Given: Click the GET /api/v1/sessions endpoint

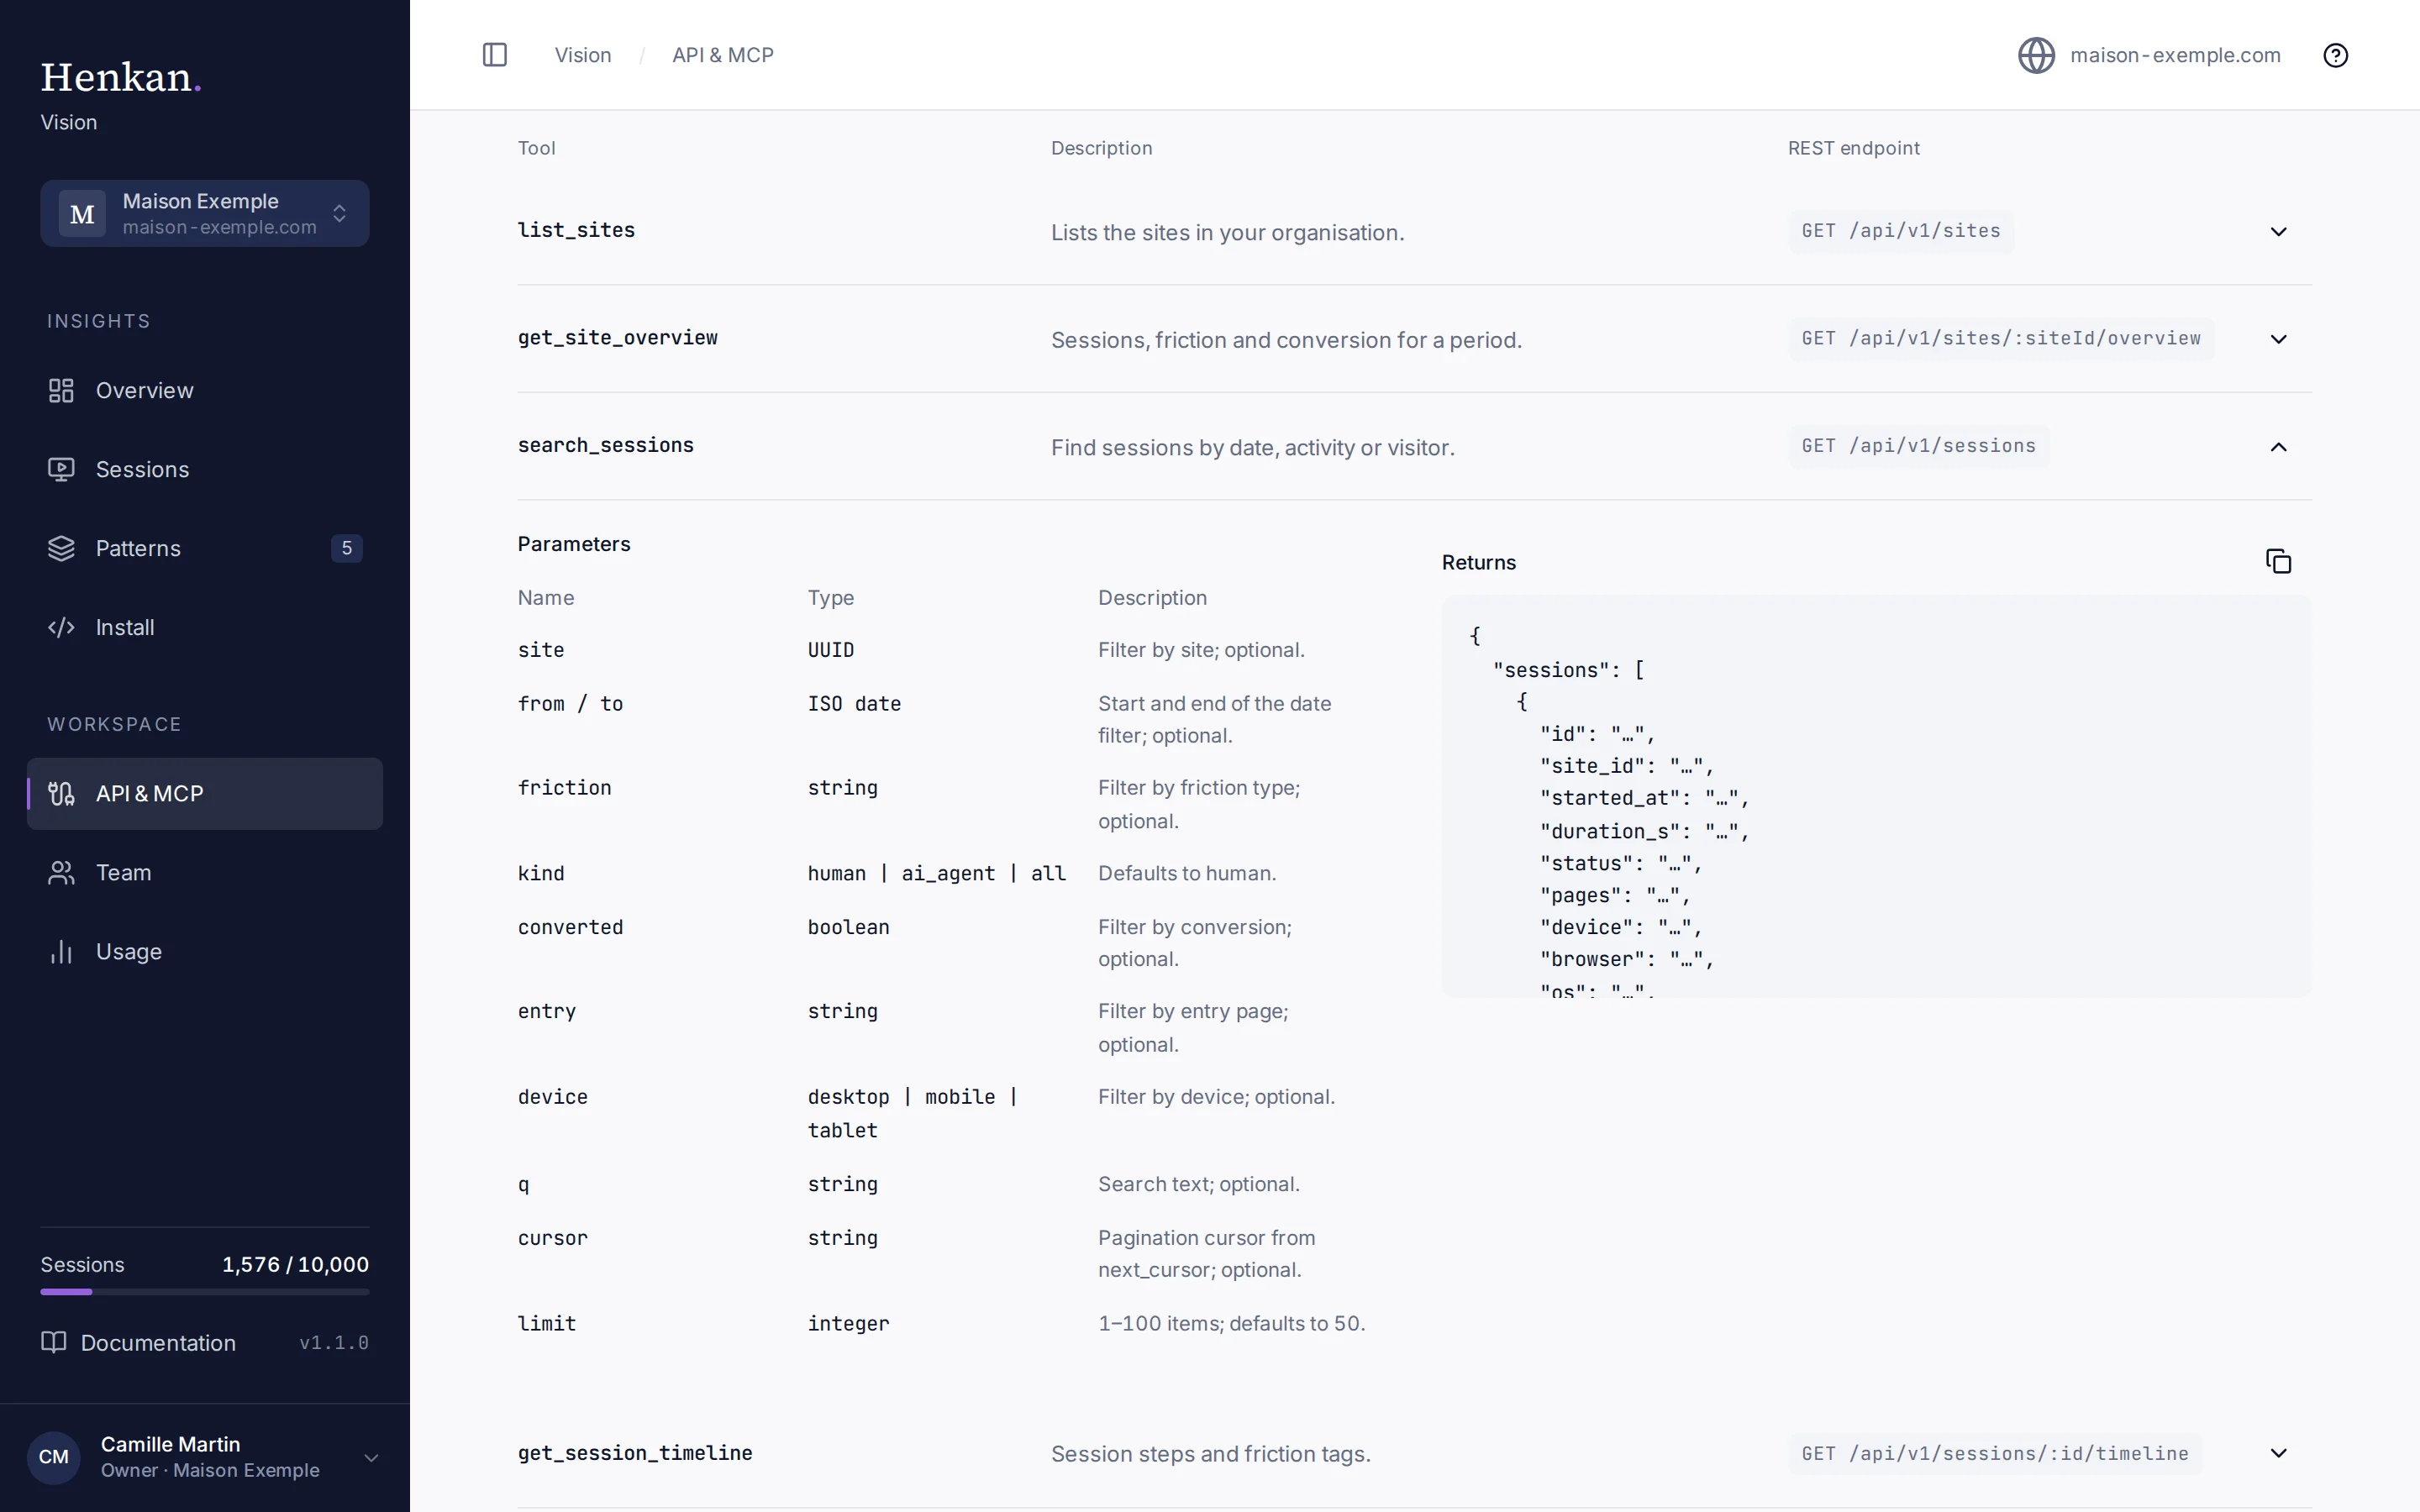Looking at the screenshot, I should point(1918,446).
